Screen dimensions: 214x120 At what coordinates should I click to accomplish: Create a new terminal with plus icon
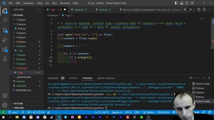pos(191,78)
